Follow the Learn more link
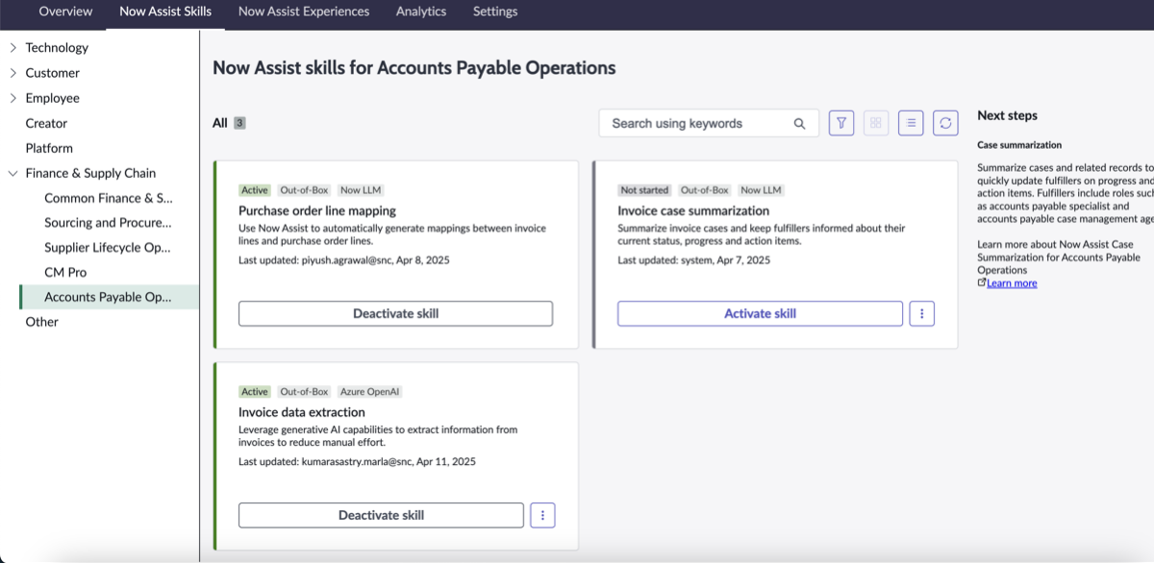 point(1012,282)
